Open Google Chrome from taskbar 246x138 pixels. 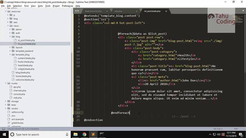click(x=85, y=135)
